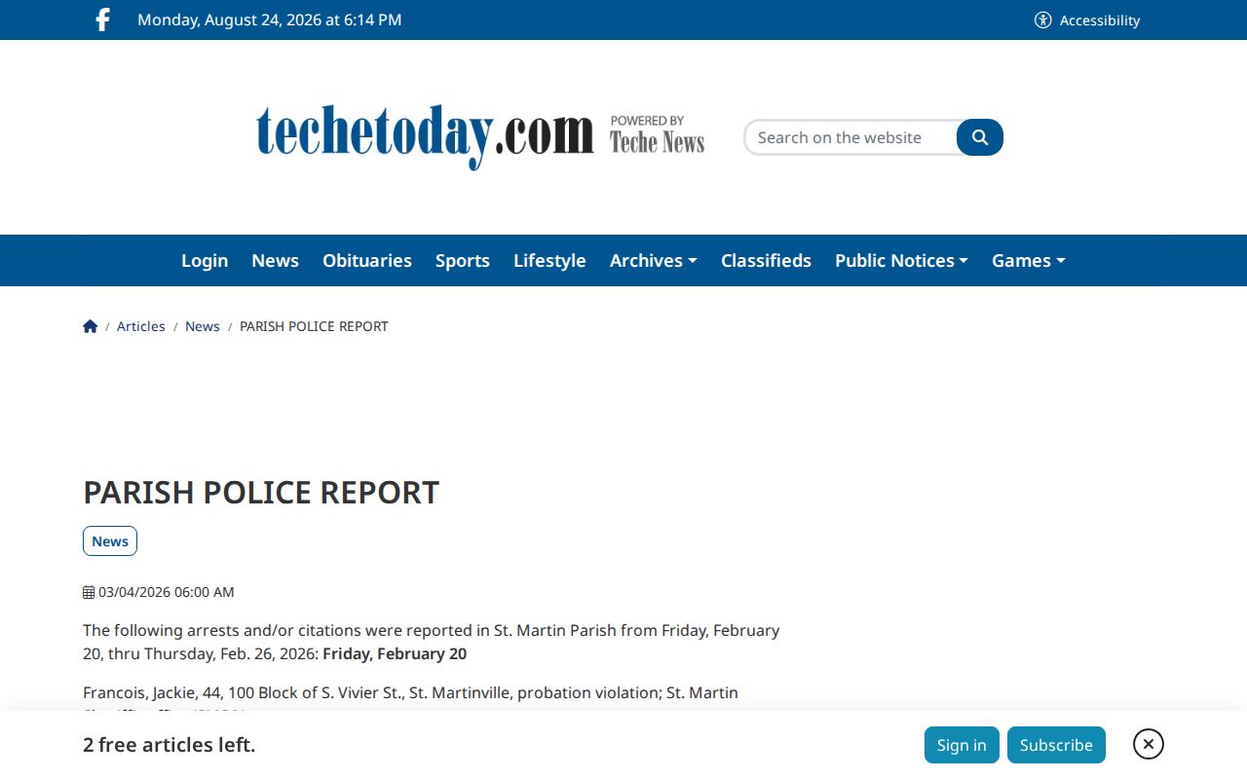Open the News navigation item
This screenshot has width=1247, height=779.
click(x=275, y=260)
